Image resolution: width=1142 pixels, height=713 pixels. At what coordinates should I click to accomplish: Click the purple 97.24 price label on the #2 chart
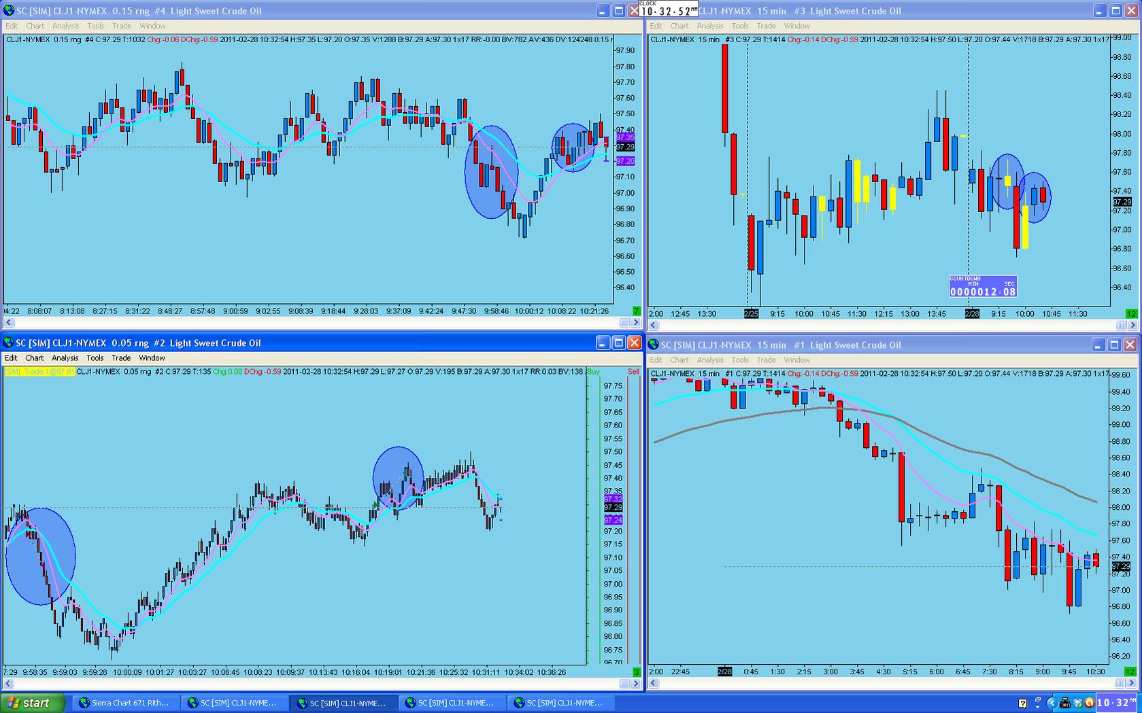613,520
